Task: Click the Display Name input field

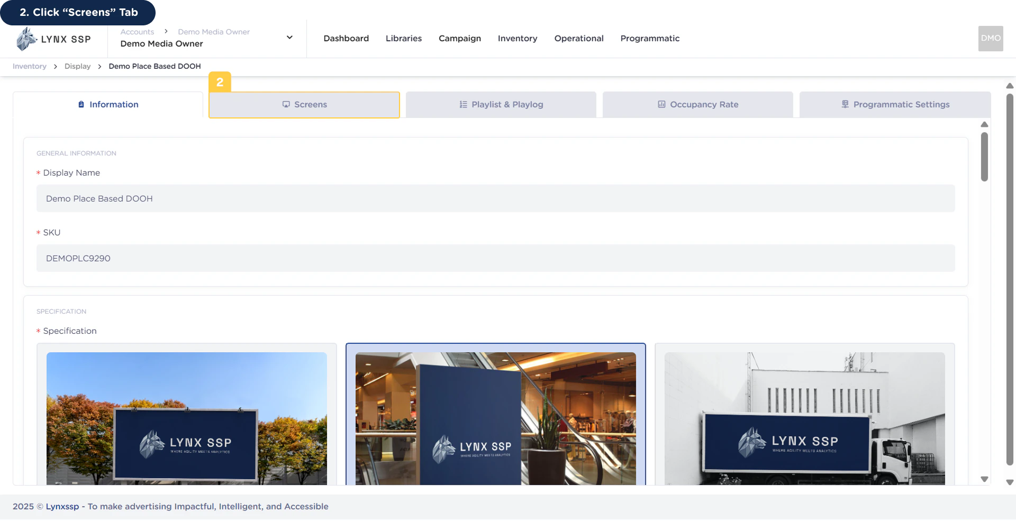Action: [495, 198]
